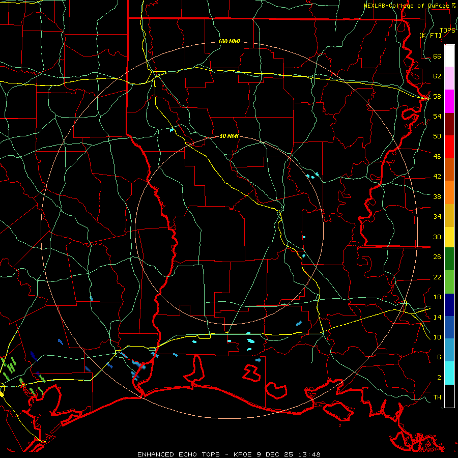This screenshot has height=458, width=458.
Task: Click the light blue swatch between 10 and 6
Action: tap(449, 350)
